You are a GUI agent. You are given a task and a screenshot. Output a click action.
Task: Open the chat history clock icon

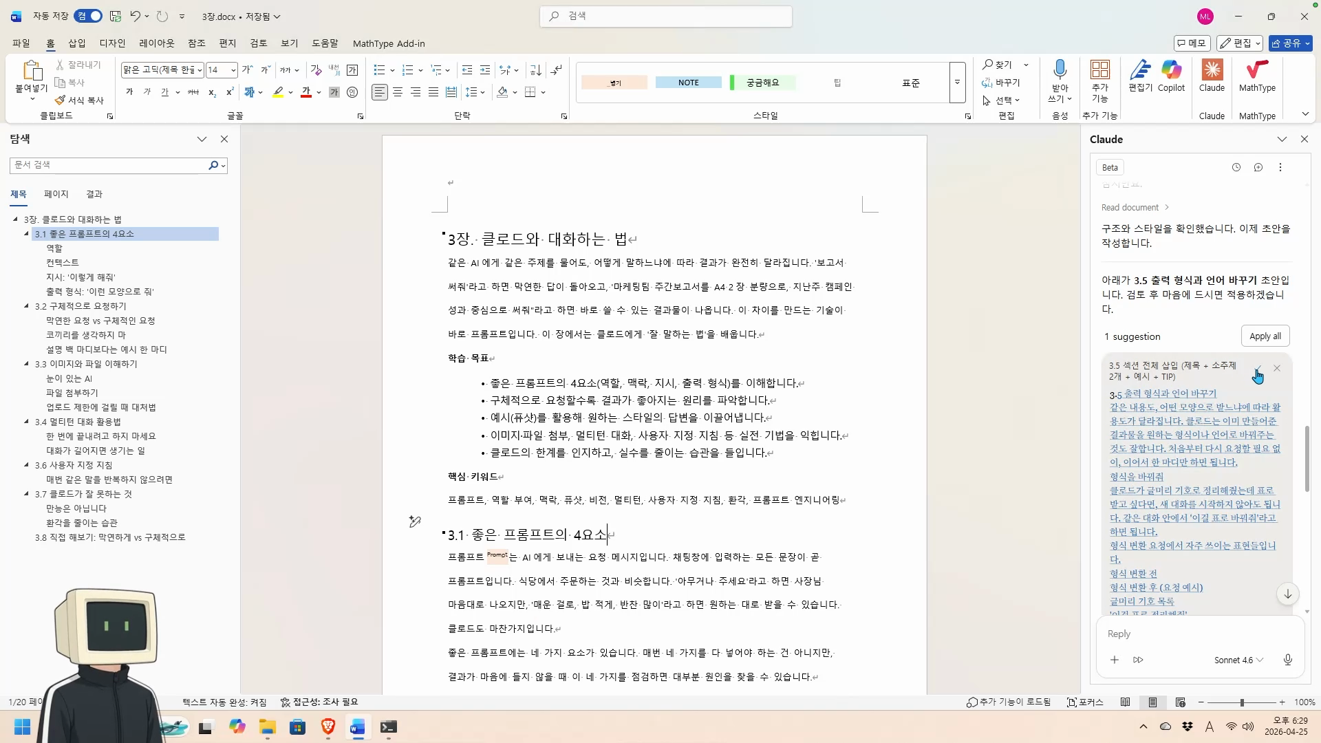point(1236,167)
